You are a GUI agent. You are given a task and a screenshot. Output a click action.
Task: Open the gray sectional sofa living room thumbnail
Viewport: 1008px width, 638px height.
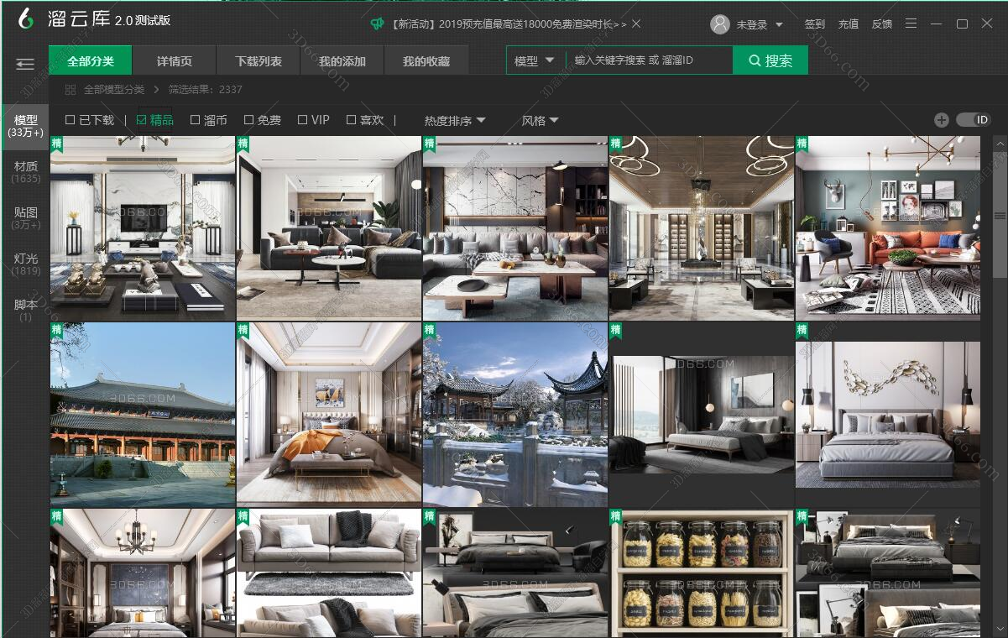329,228
